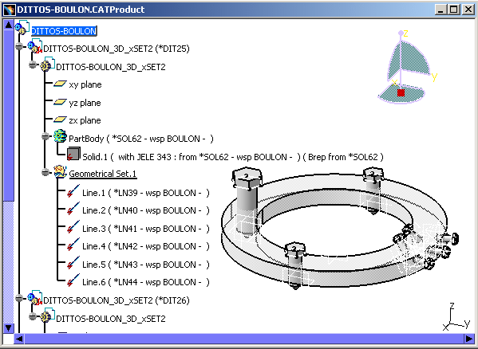Click the Line.4 line icon
478x349 pixels.
coord(73,245)
